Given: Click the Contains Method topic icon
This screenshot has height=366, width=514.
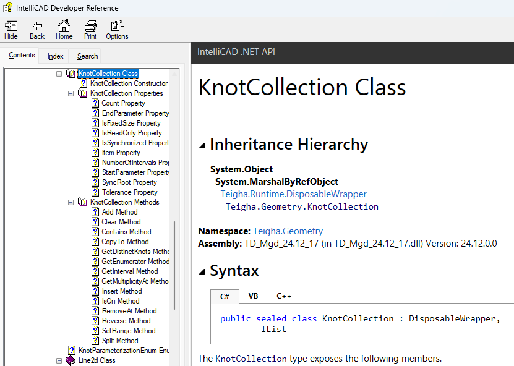Looking at the screenshot, I should coord(95,232).
